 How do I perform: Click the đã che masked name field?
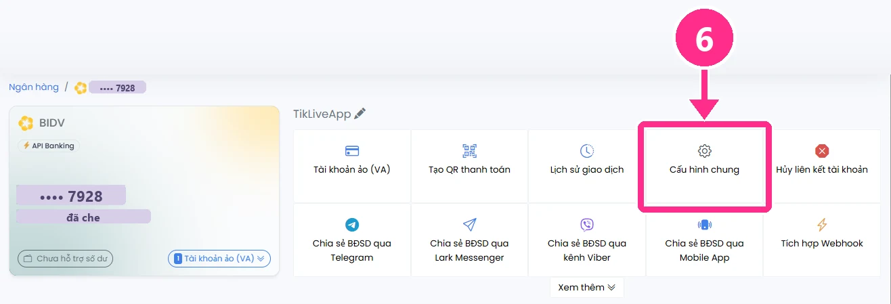pyautogui.click(x=83, y=216)
